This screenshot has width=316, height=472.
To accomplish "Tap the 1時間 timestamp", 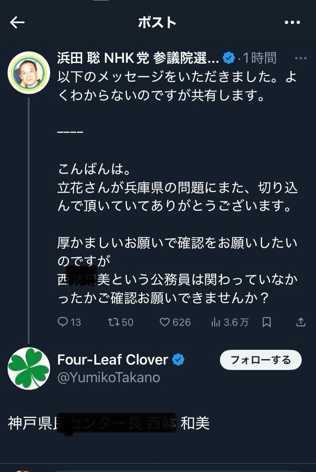I will pos(260,58).
